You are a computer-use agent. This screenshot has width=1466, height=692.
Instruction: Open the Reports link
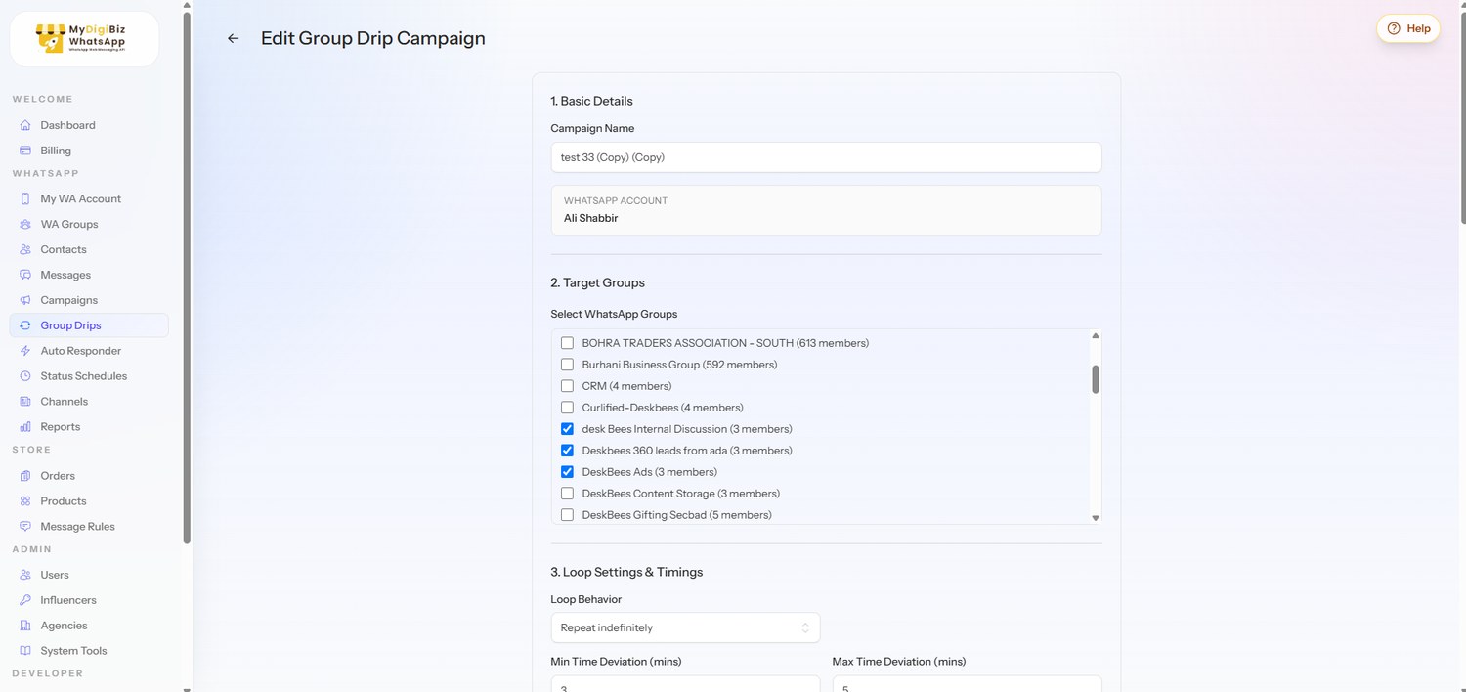[89, 427]
